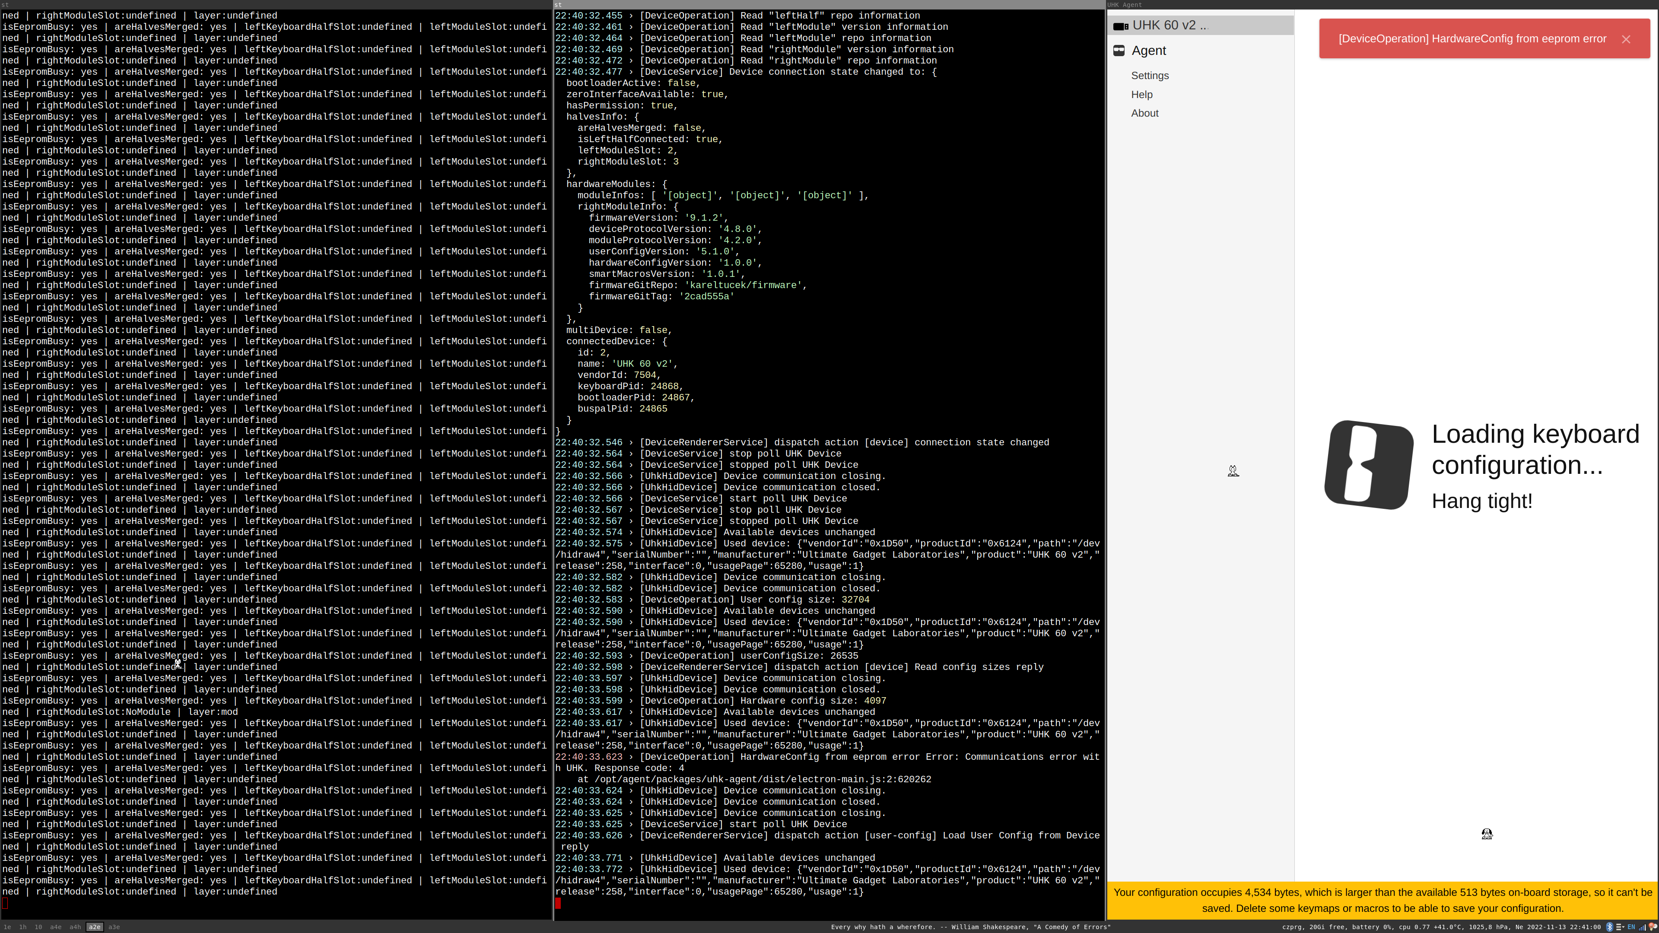Open the Help page in UHK Agent
The image size is (1659, 933).
pyautogui.click(x=1142, y=95)
